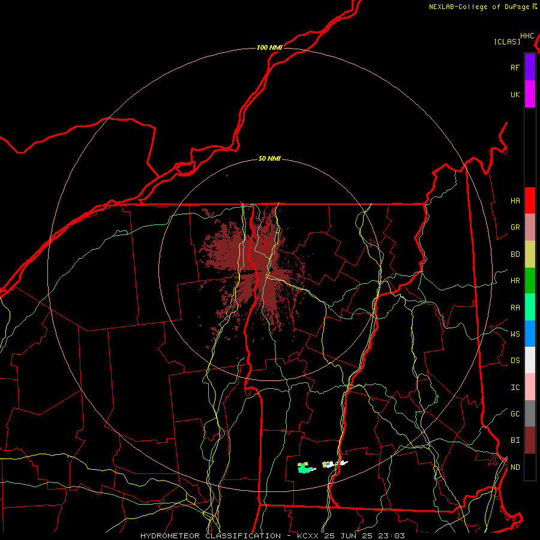The image size is (540, 540).
Task: Click the ND black legend swatch
Action: click(530, 467)
